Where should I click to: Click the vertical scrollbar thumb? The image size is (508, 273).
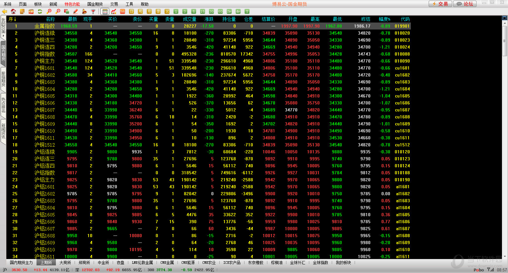(505, 41)
